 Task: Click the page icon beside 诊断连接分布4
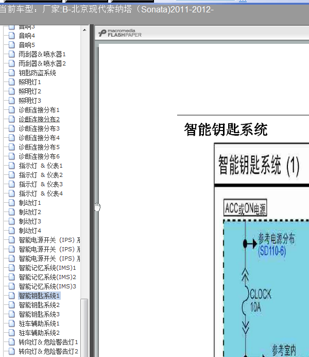(11, 138)
